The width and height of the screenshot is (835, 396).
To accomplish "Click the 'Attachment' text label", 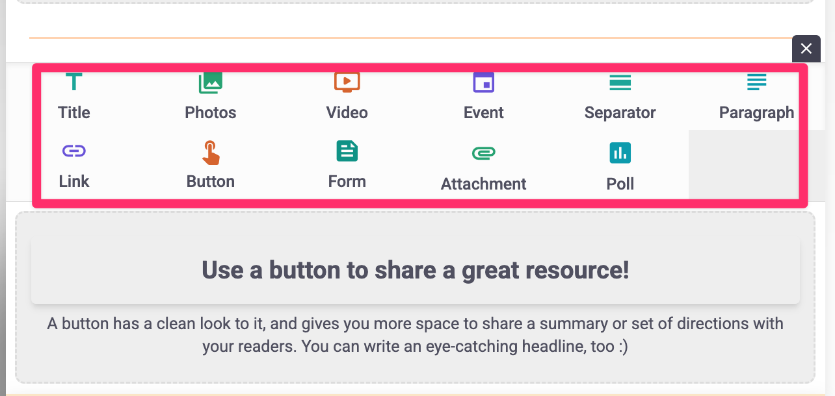I will coord(484,184).
